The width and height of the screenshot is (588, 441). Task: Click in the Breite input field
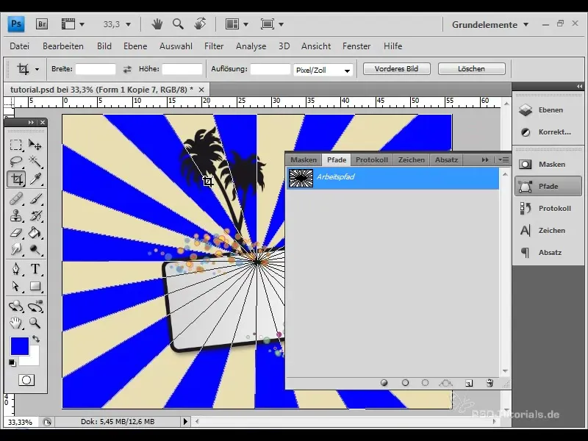[x=96, y=69]
